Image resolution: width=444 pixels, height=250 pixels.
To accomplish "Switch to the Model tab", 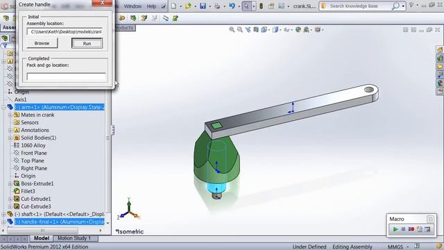I will pyautogui.click(x=42, y=238).
